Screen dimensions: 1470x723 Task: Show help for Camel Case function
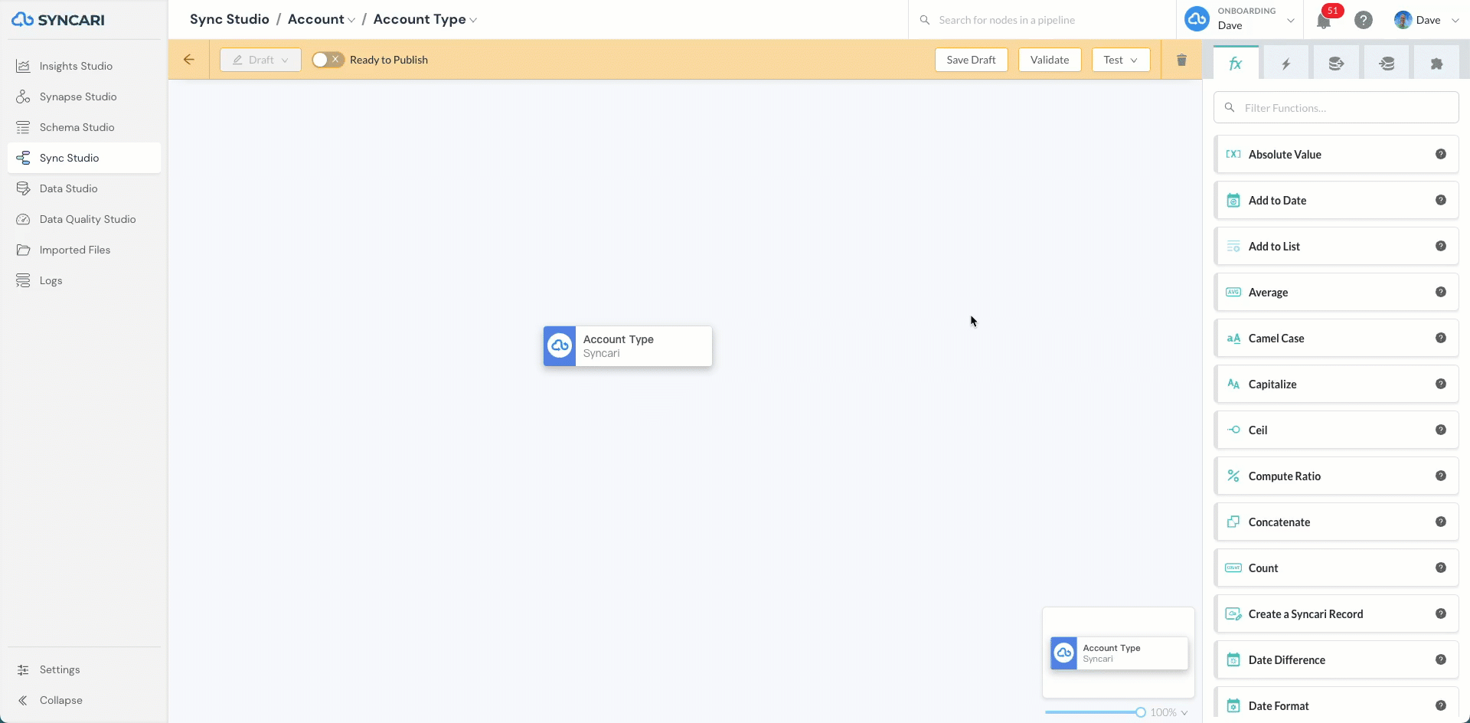point(1441,338)
